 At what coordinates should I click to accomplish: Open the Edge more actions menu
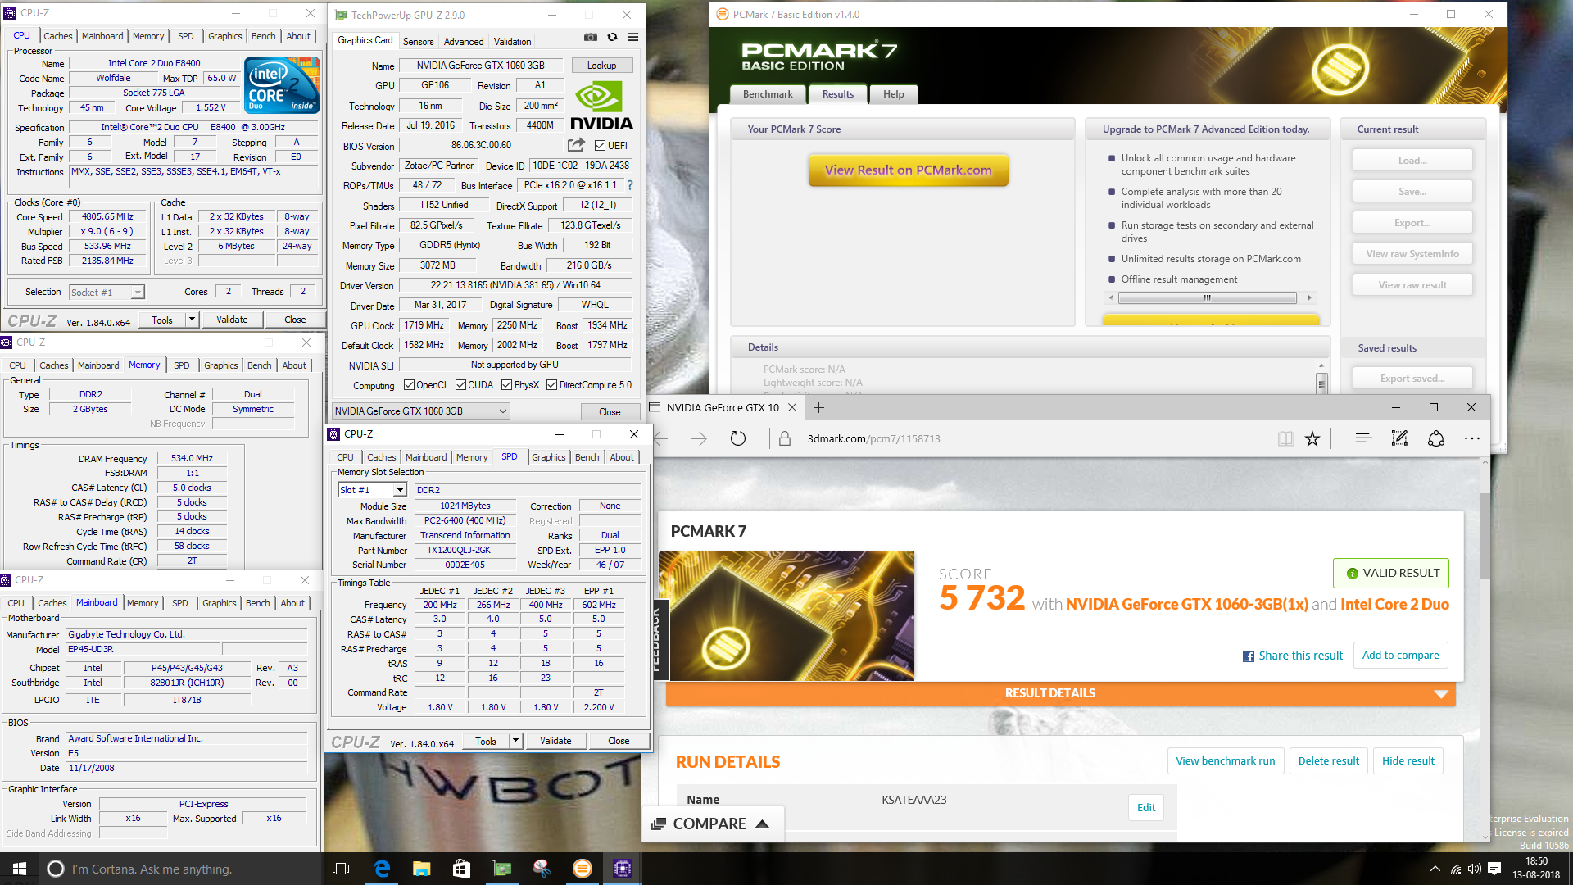click(x=1472, y=439)
